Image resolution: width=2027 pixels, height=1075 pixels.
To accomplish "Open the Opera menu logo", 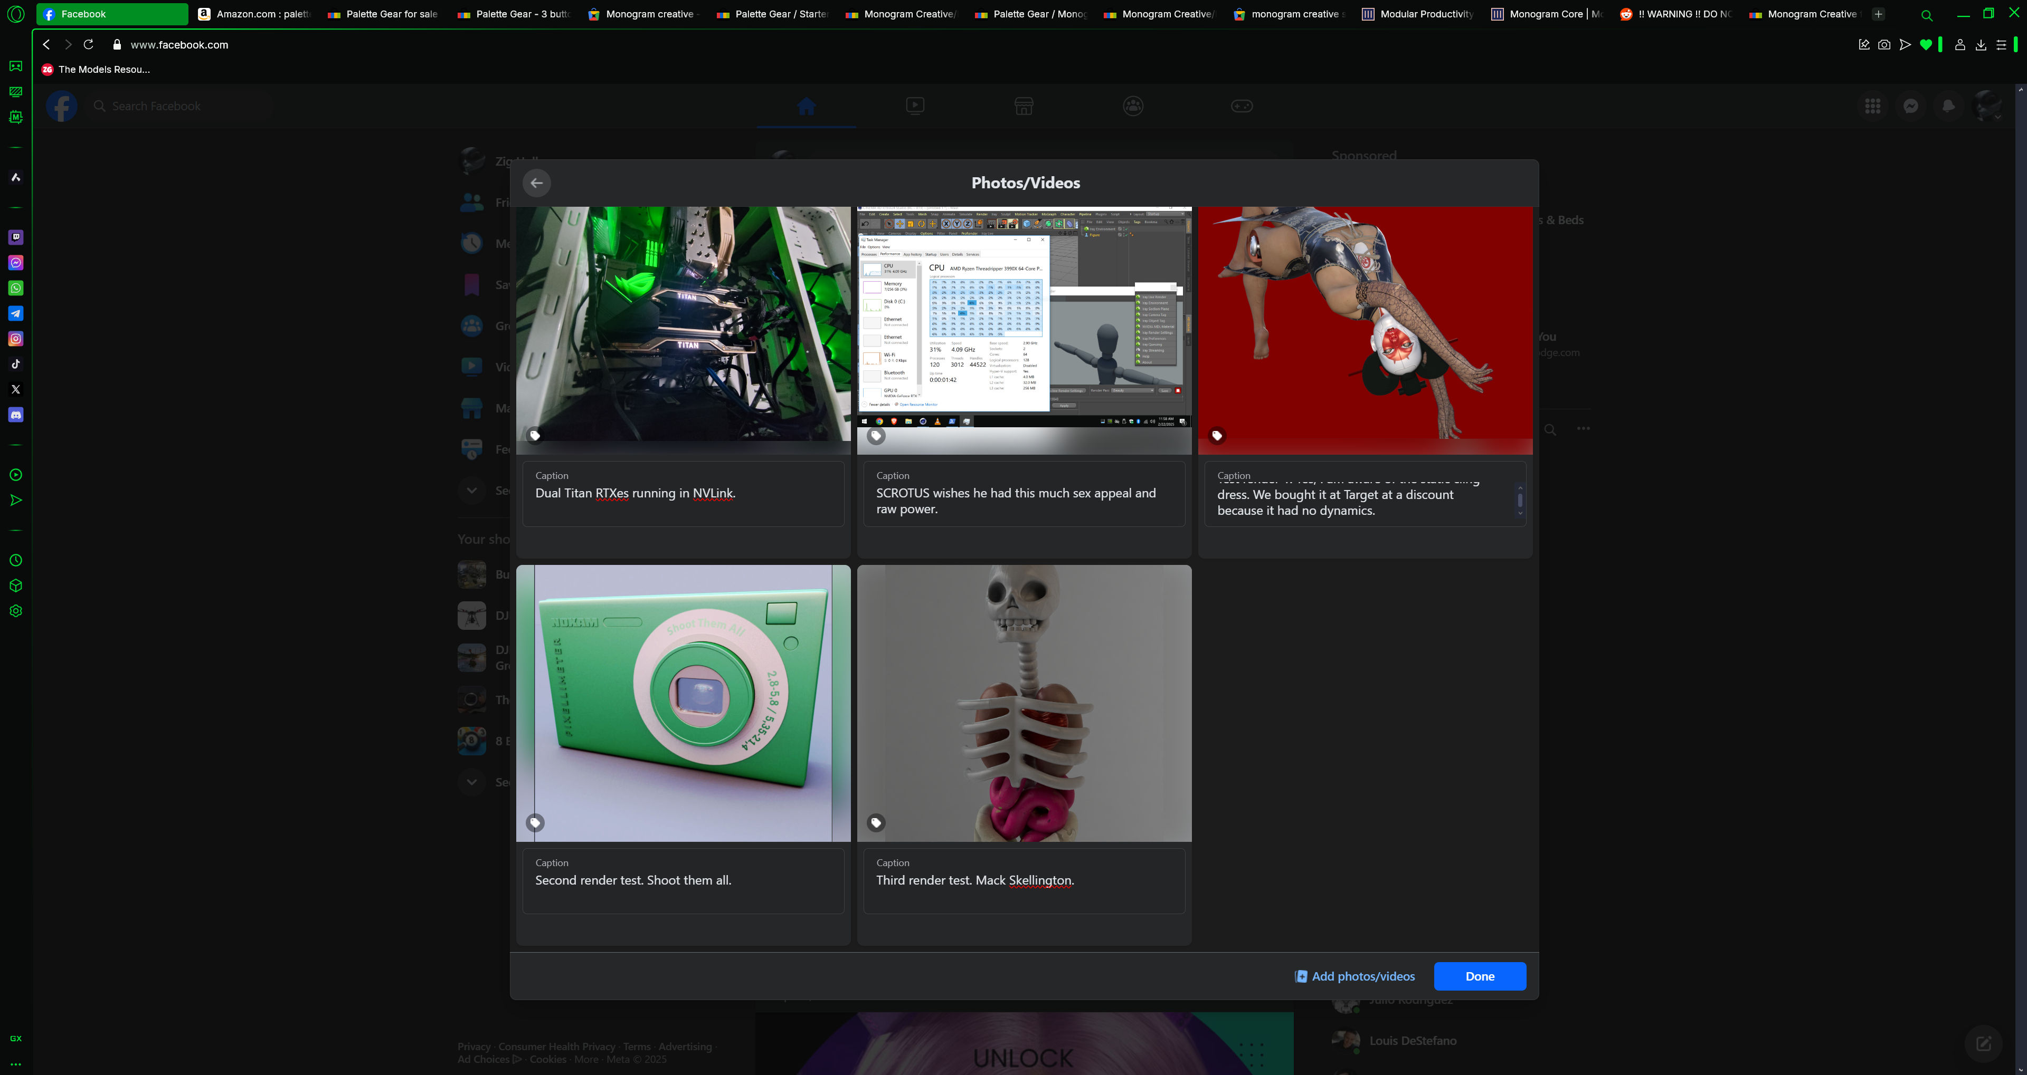I will (x=16, y=14).
